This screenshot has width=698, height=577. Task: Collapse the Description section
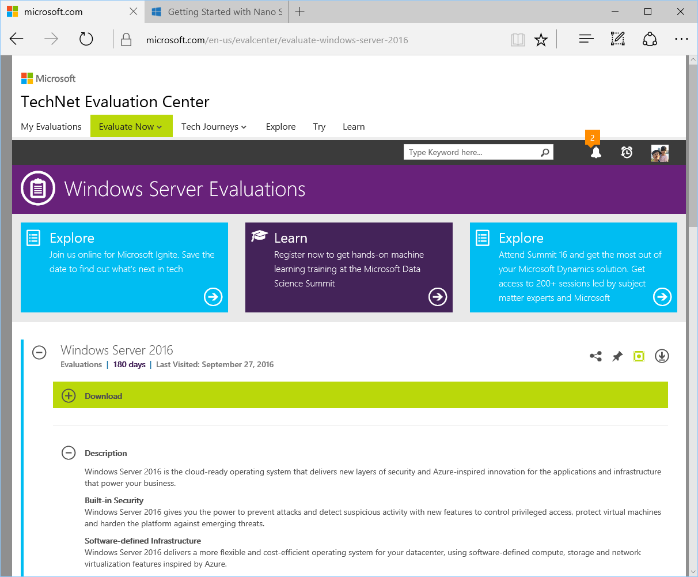pyautogui.click(x=69, y=453)
